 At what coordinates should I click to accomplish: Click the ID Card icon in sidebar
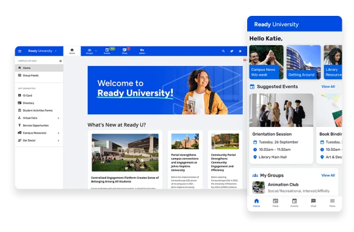coord(20,95)
